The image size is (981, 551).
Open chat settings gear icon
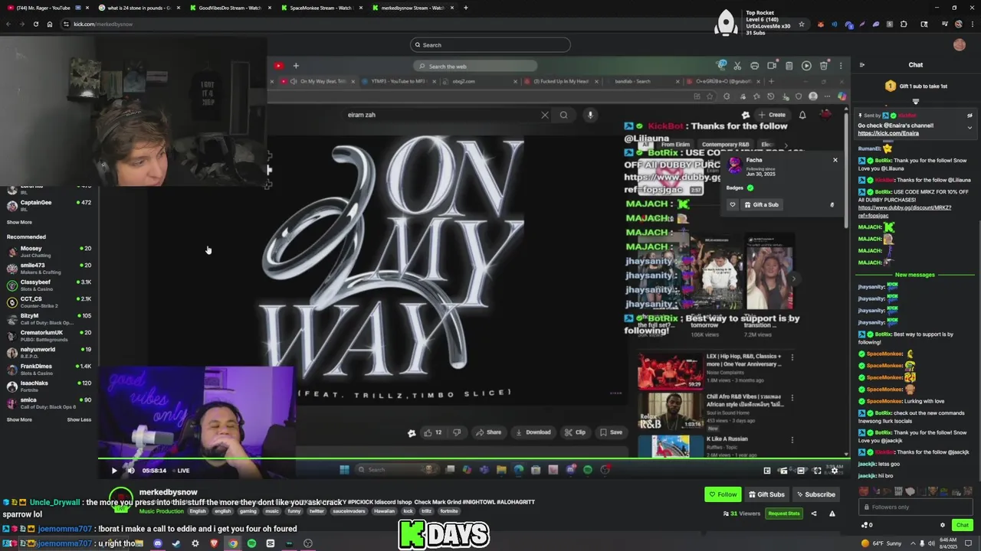click(x=943, y=525)
